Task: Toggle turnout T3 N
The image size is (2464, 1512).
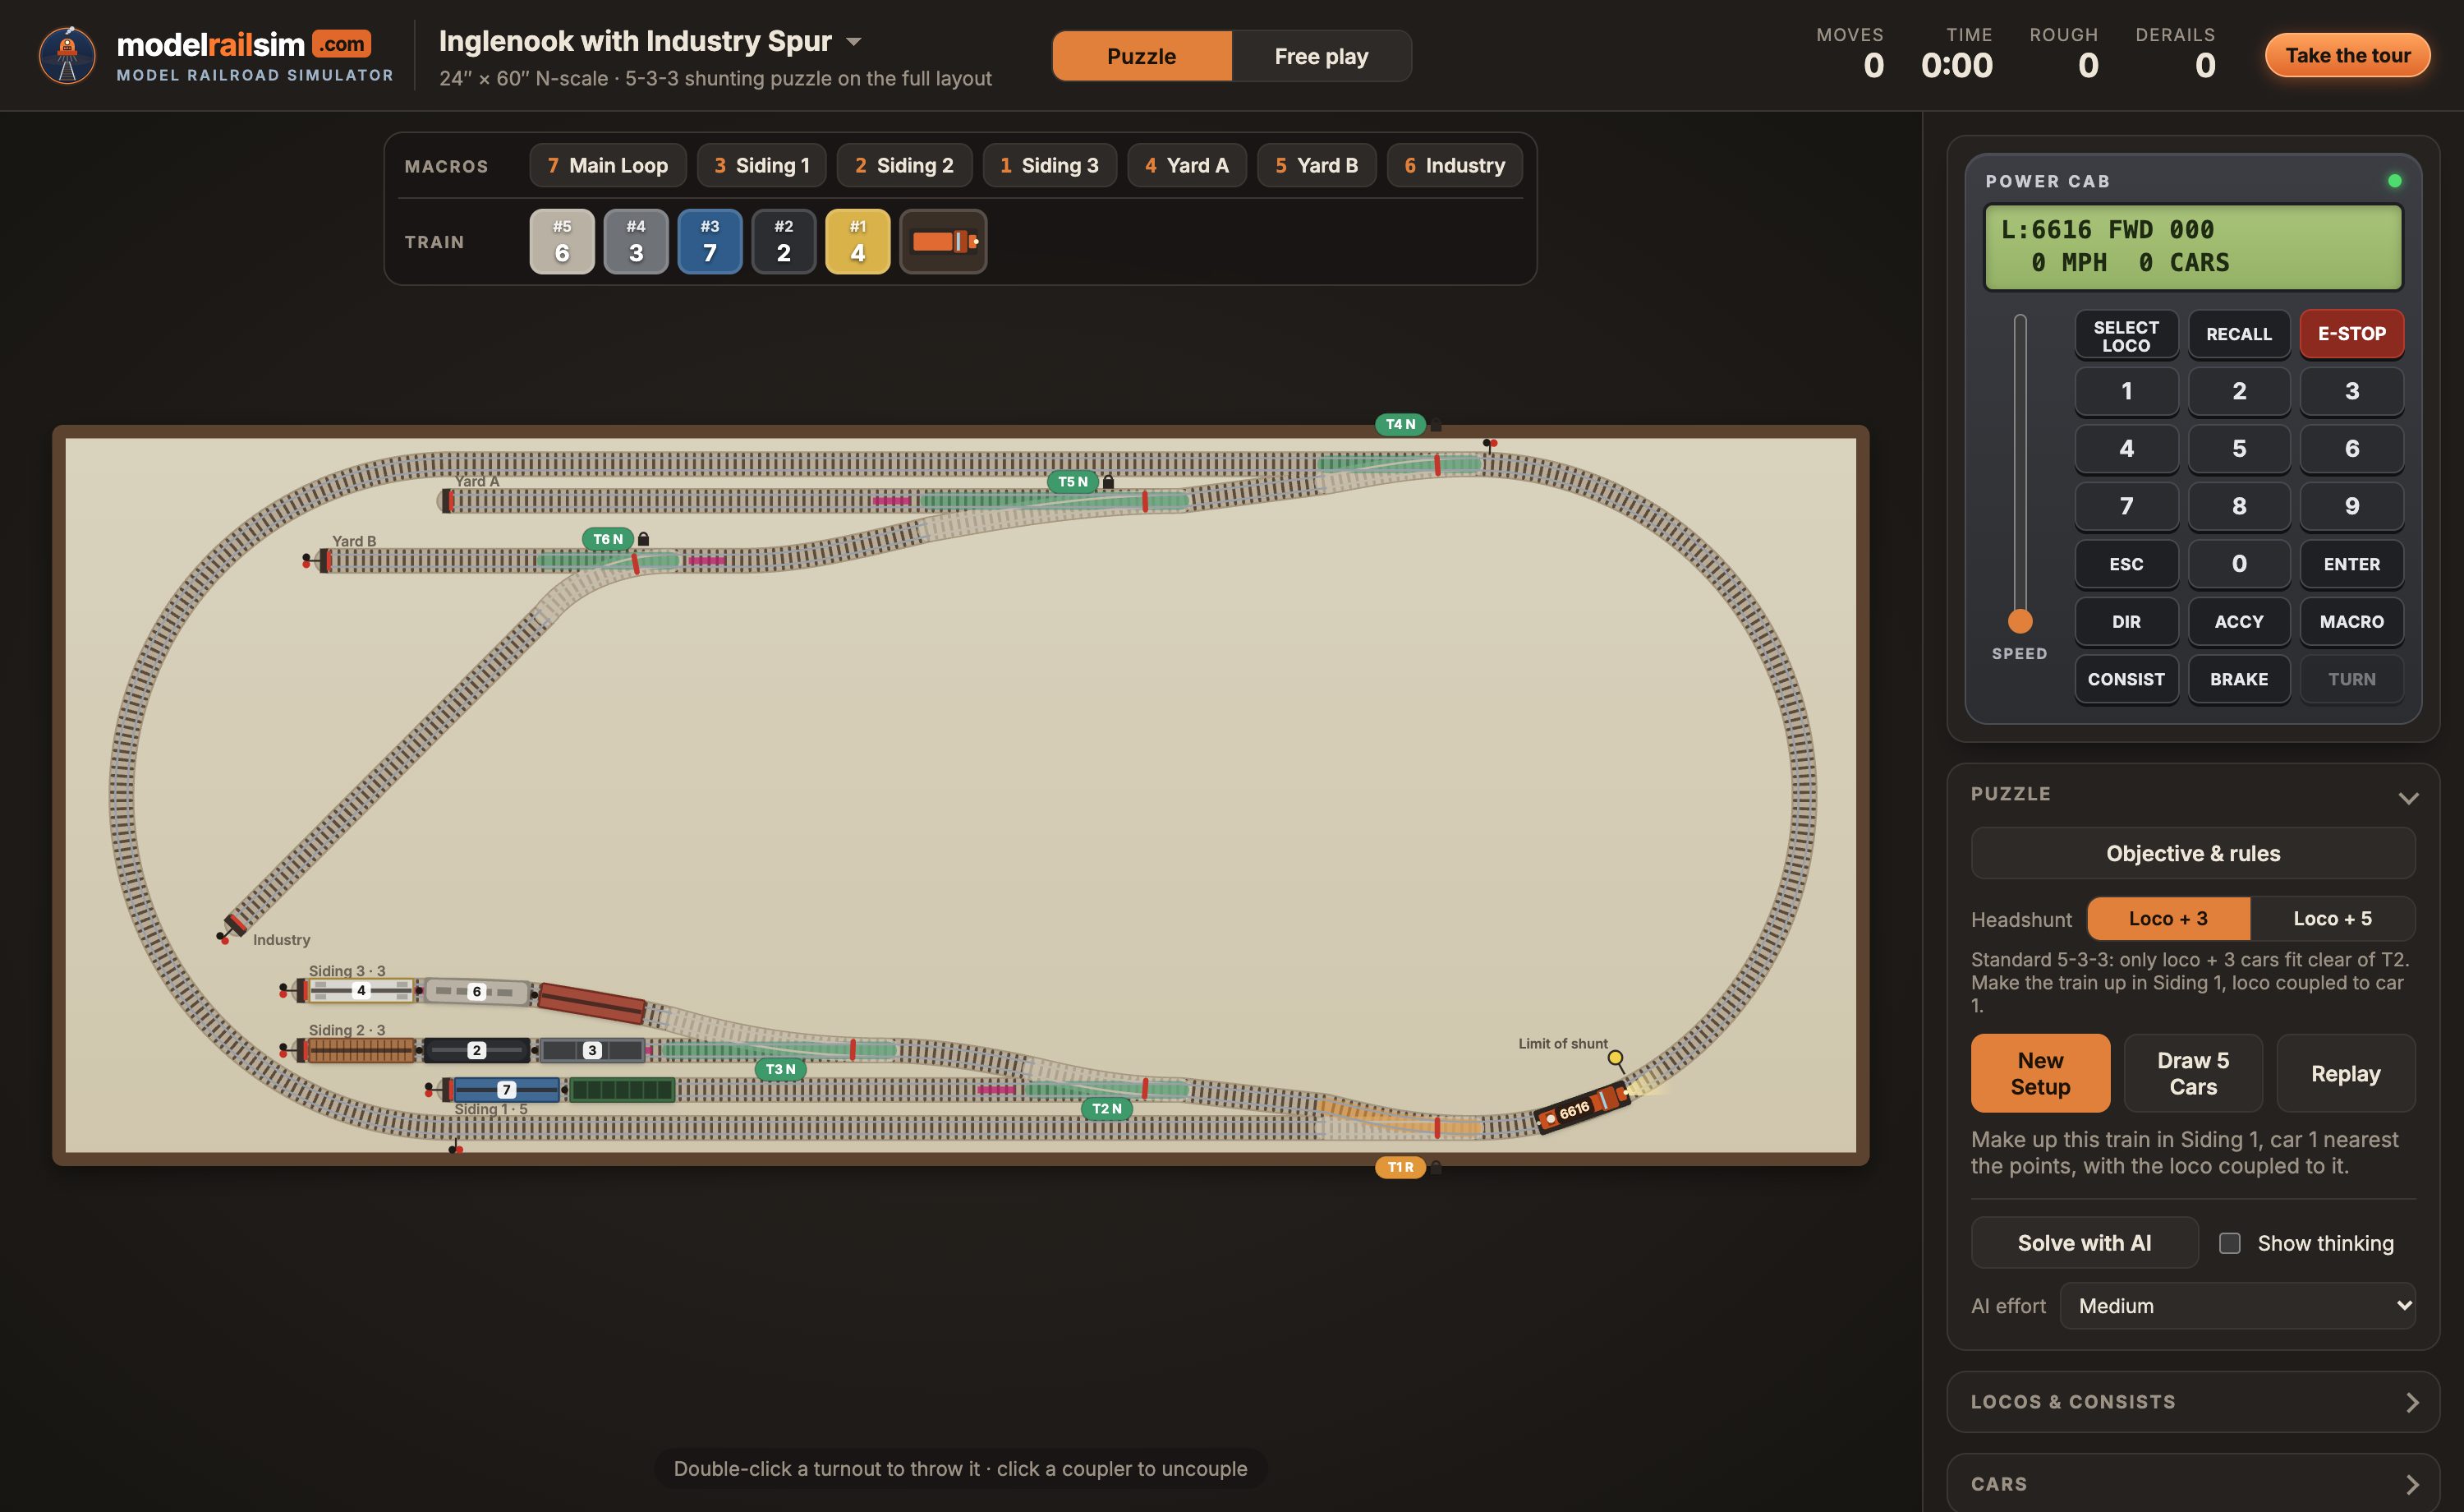Action: [781, 1069]
